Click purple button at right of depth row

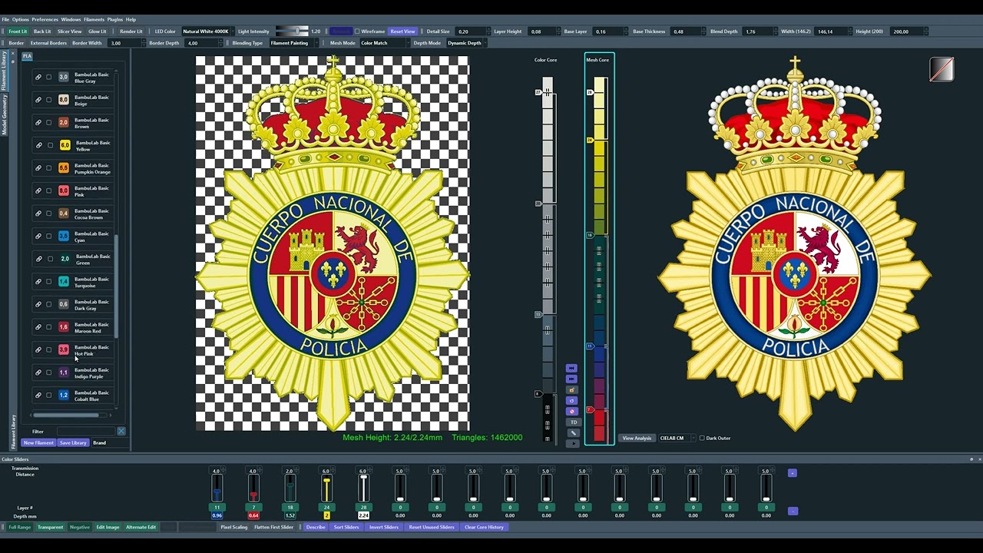coord(793,511)
